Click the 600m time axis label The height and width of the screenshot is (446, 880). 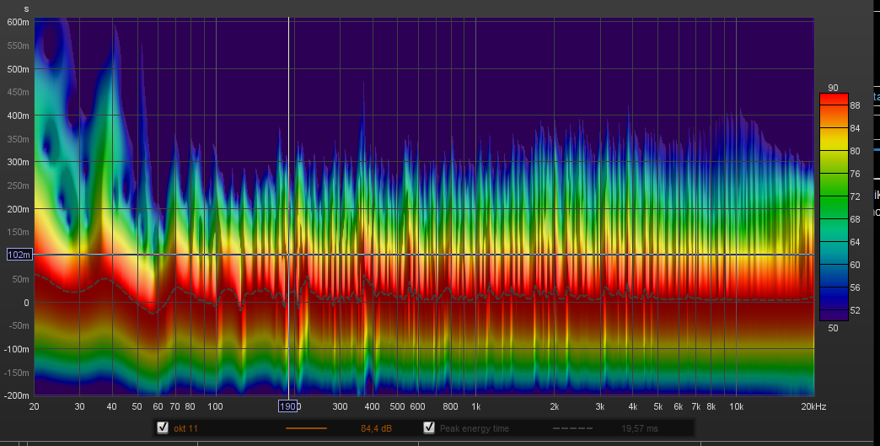click(18, 22)
